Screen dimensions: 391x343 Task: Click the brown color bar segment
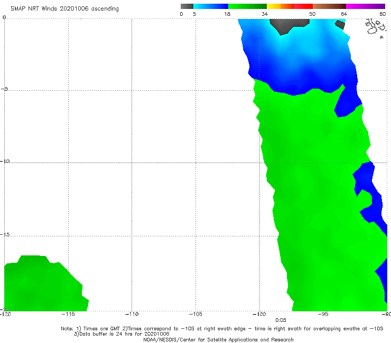coord(329,6)
